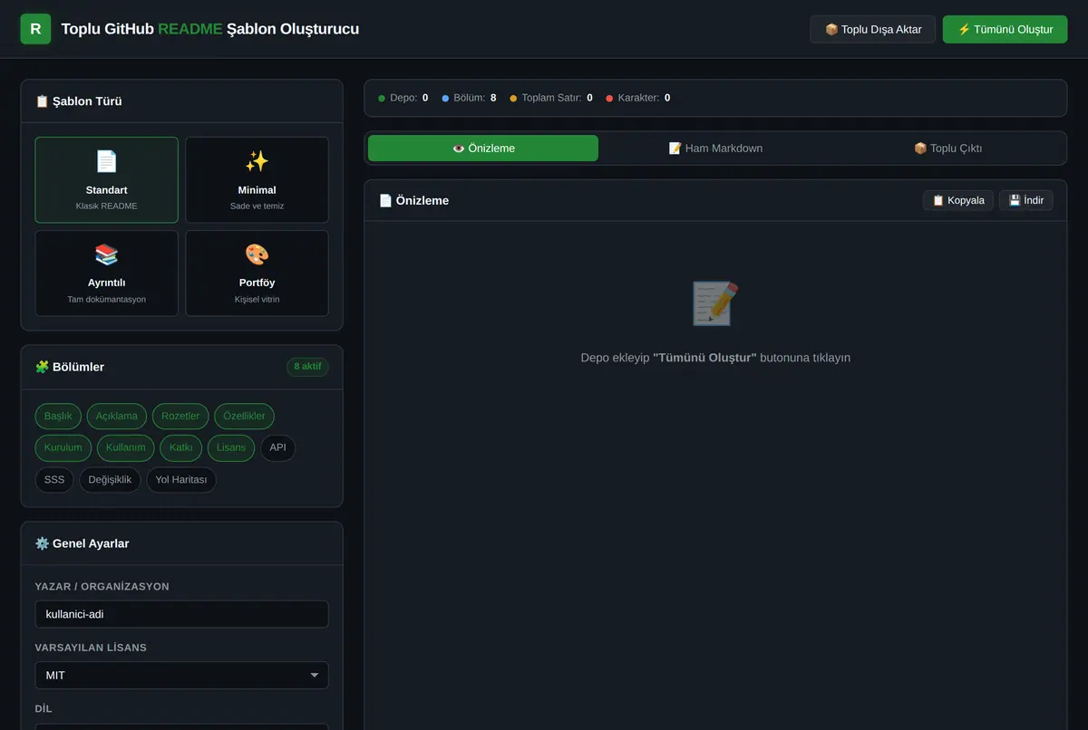Enable the Değişiklik section chip

click(x=110, y=479)
